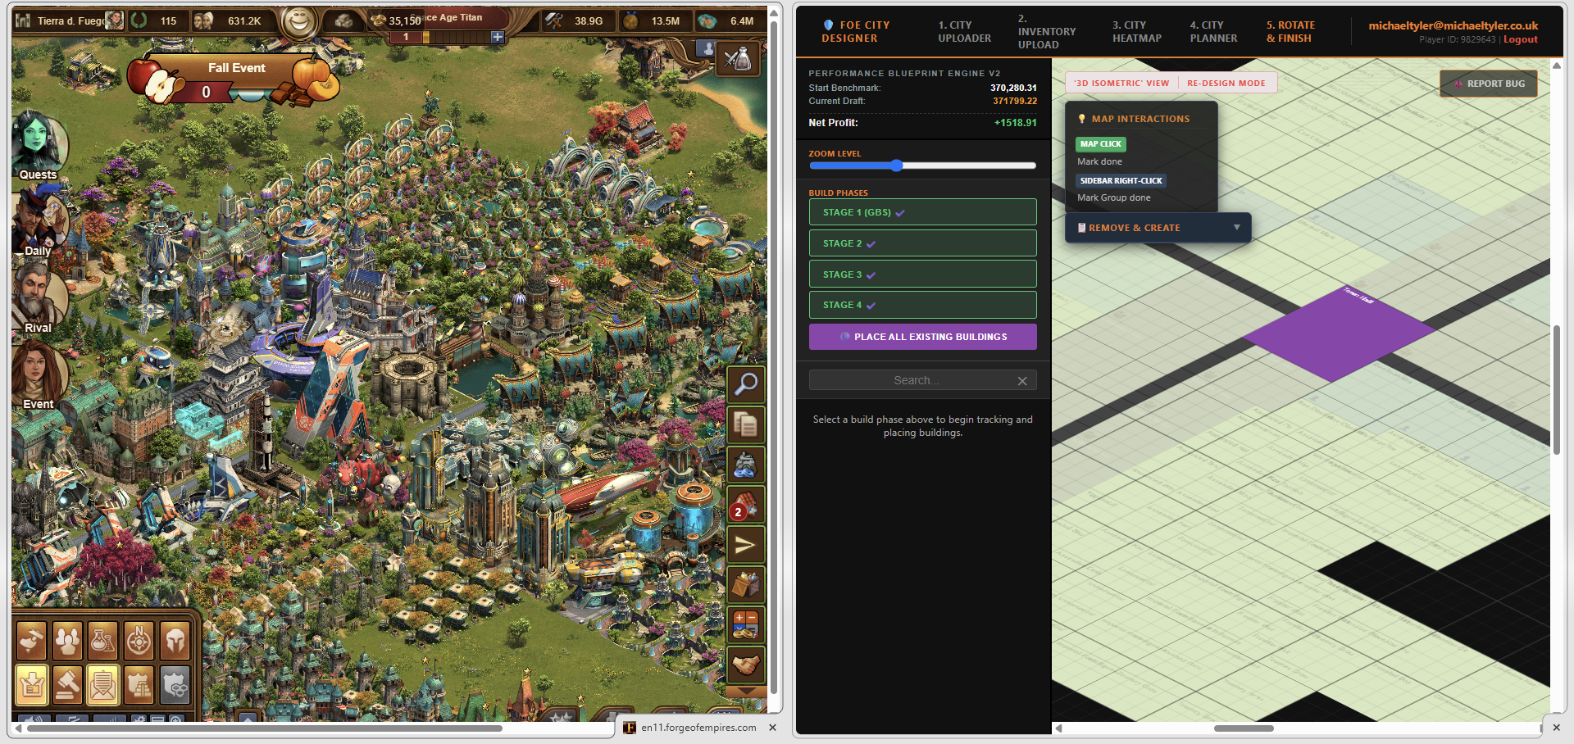Image resolution: width=1574 pixels, height=744 pixels.
Task: Click the magnifying glass search icon in game
Action: tap(745, 383)
